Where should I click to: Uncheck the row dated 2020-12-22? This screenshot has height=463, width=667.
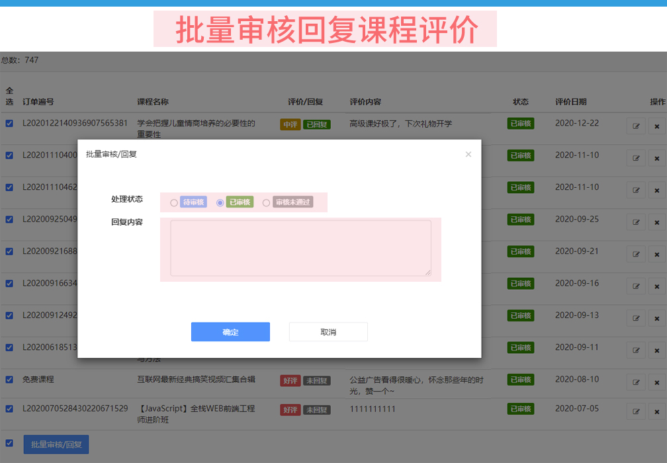[9, 123]
